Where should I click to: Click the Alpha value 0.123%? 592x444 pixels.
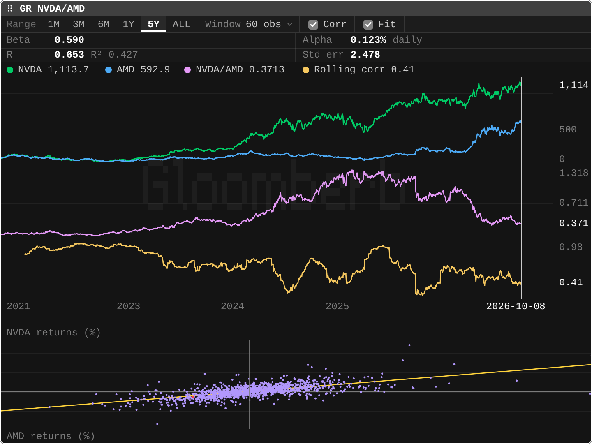pyautogui.click(x=368, y=40)
